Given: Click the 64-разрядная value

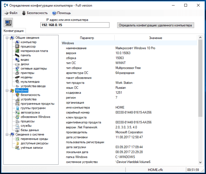Looking at the screenshot, I should click(x=125, y=73).
